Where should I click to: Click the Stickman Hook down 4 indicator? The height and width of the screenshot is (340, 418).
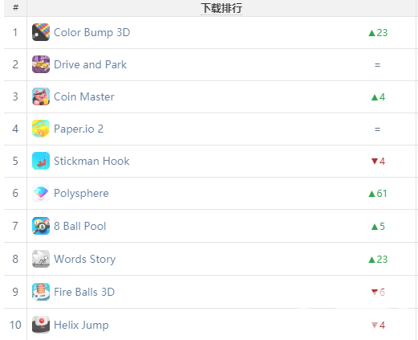[378, 161]
